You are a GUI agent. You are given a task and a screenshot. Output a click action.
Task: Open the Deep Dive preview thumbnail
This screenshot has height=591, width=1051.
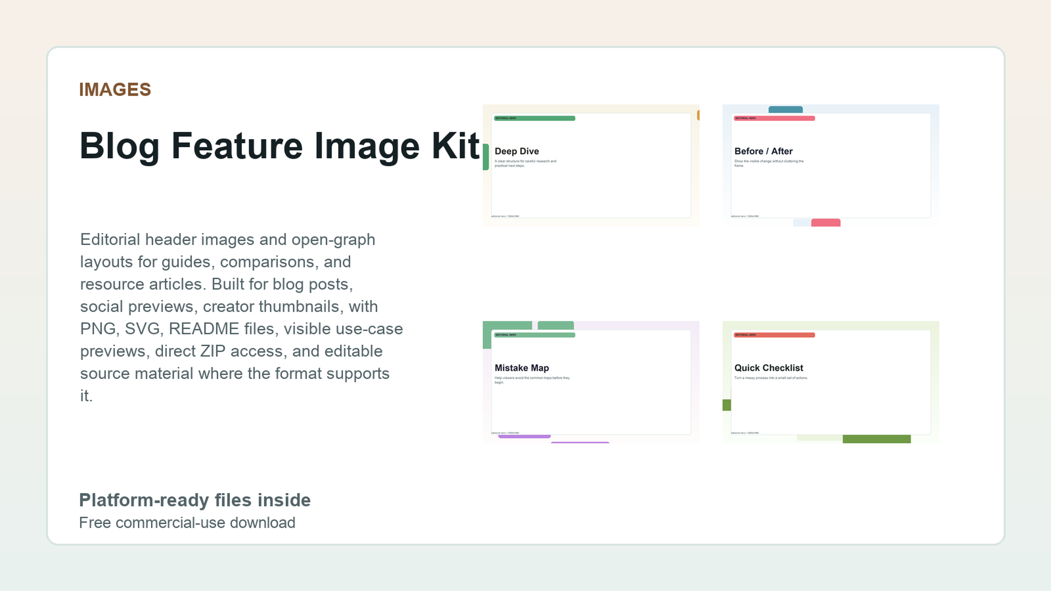[x=591, y=165]
